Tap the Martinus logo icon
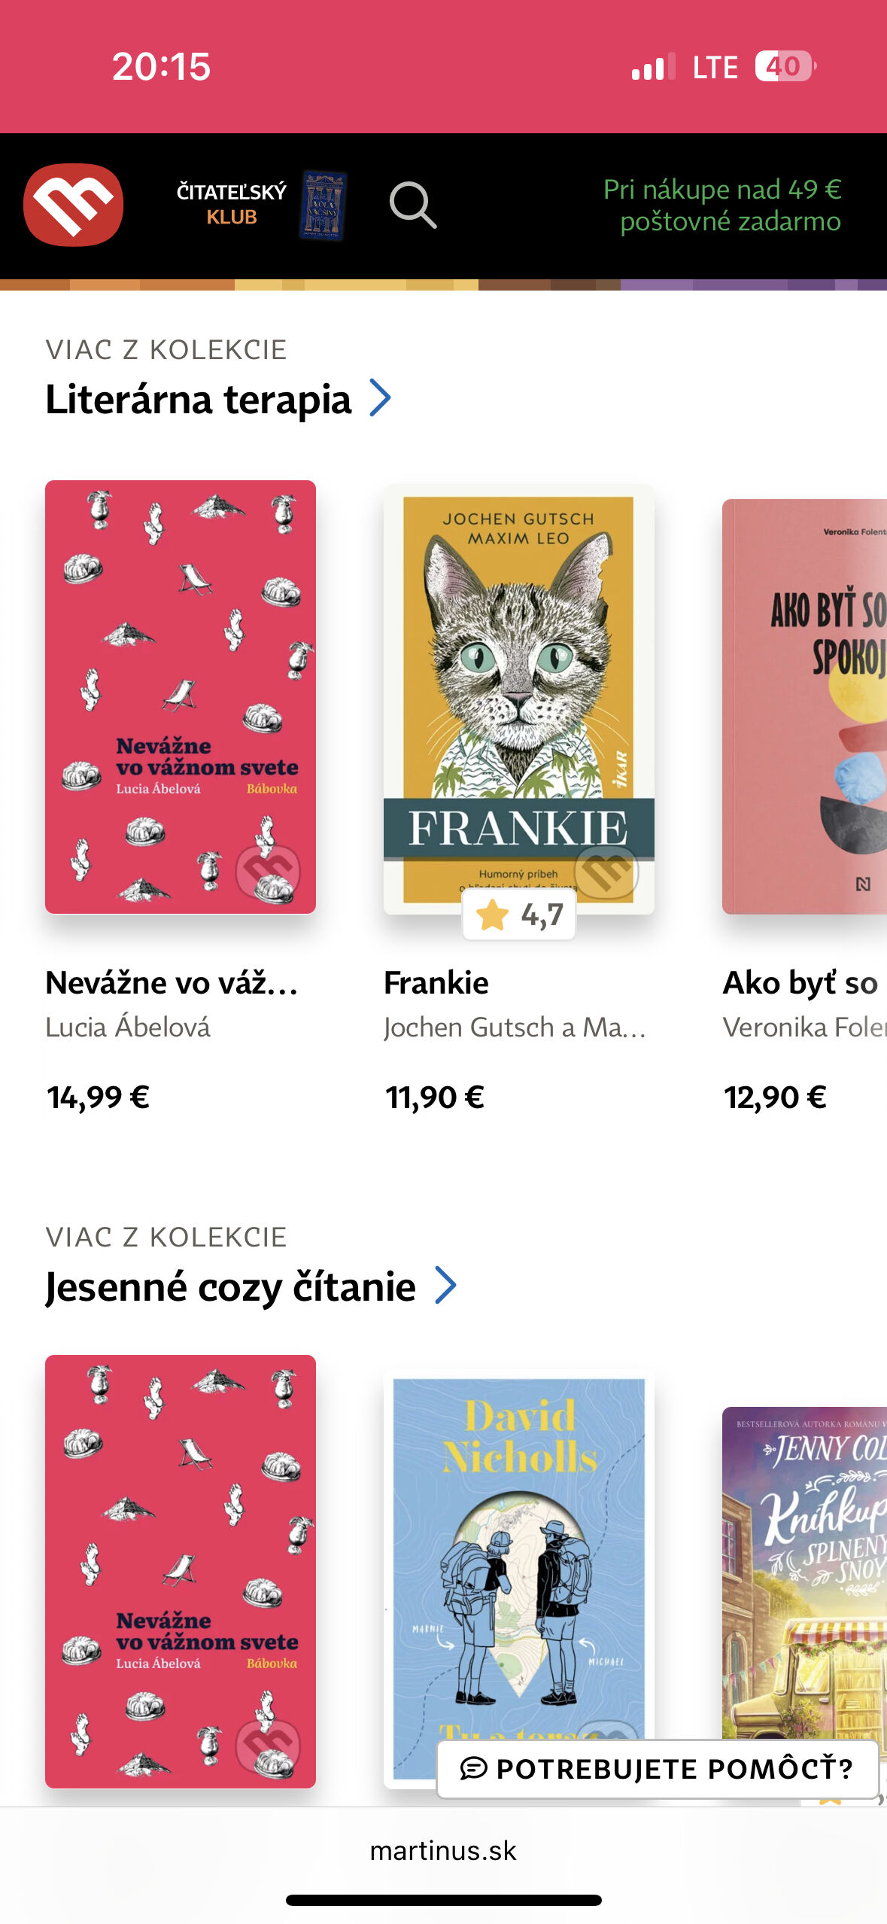 click(x=73, y=205)
